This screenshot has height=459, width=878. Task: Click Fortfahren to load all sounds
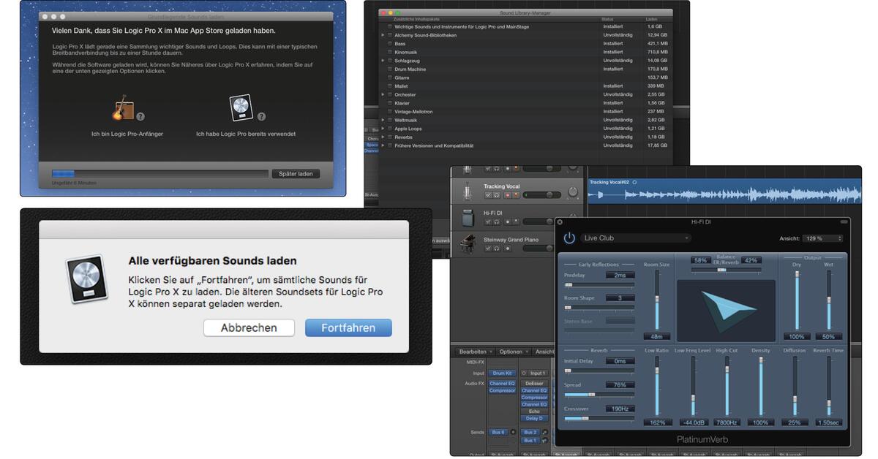click(x=348, y=327)
